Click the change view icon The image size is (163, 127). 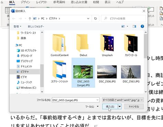click(123, 27)
